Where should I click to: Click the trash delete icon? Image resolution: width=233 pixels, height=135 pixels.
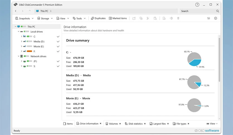point(178,18)
